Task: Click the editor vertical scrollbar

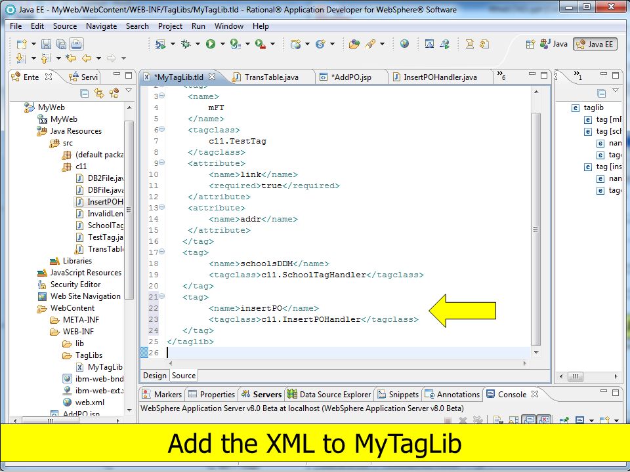Action: pyautogui.click(x=535, y=229)
